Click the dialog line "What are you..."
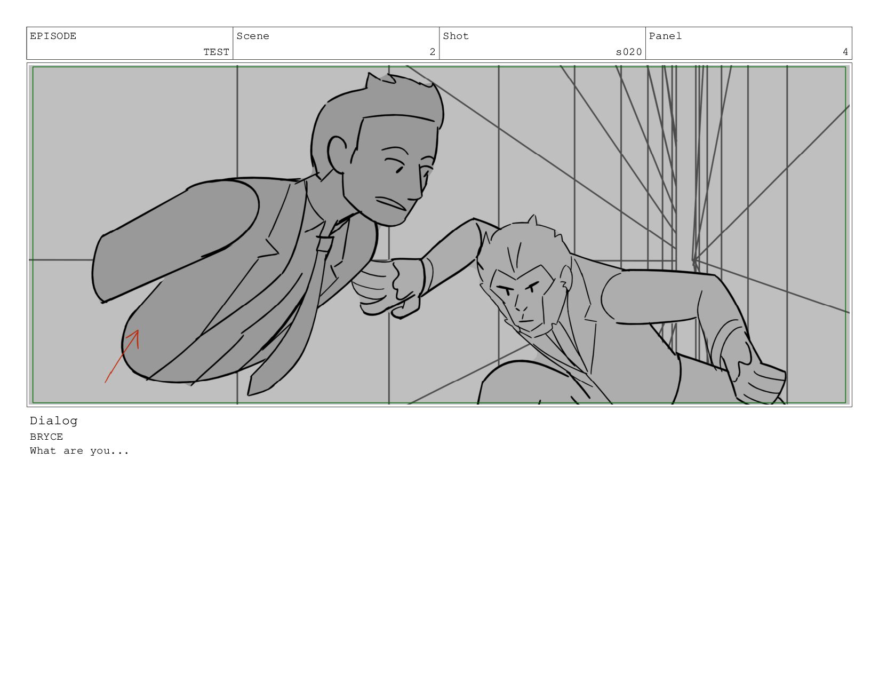Image resolution: width=879 pixels, height=681 pixels. [x=79, y=451]
